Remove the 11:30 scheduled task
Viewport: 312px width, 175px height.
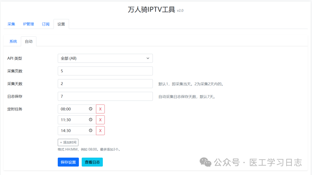[100, 120]
